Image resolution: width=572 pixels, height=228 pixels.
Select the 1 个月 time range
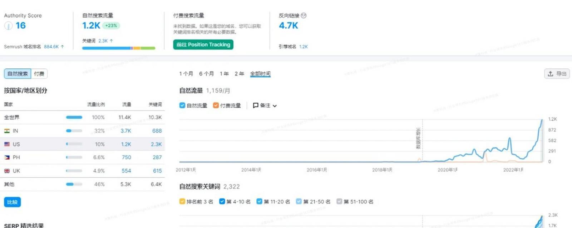coord(186,74)
